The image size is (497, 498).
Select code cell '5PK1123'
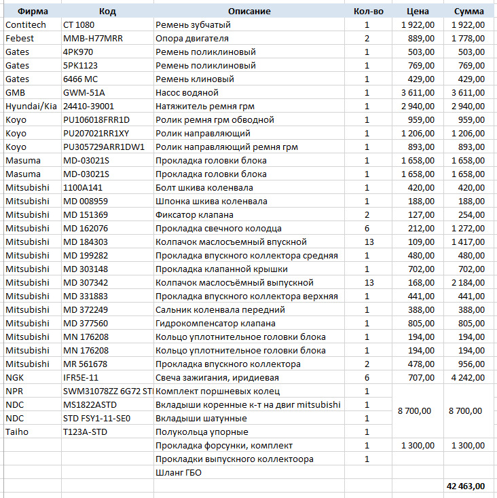point(107,65)
